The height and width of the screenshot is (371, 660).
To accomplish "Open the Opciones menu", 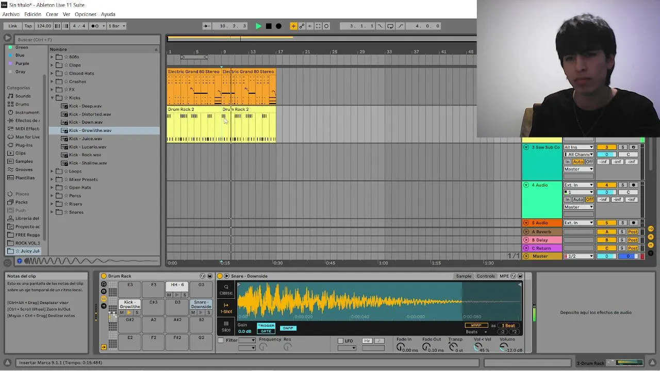I will point(86,14).
